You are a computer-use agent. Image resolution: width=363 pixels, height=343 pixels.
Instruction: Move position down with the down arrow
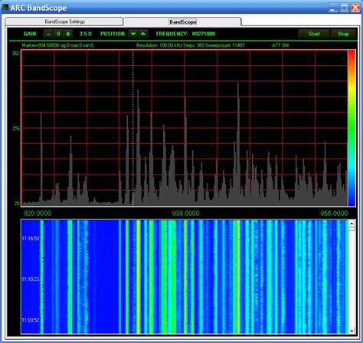coord(133,34)
